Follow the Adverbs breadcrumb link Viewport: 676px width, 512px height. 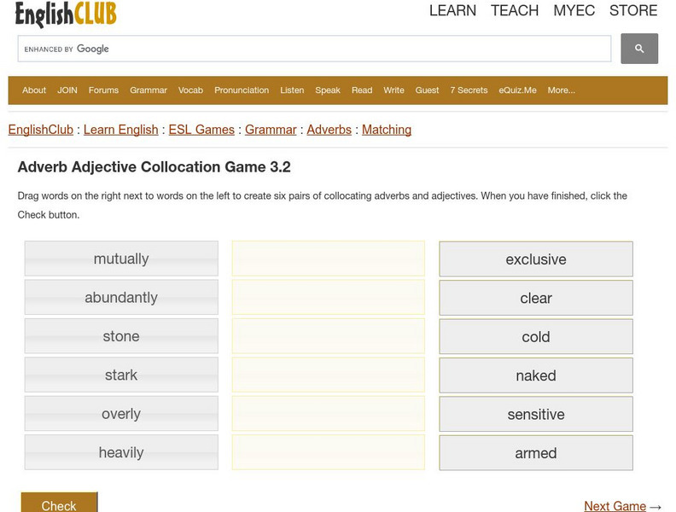(329, 130)
